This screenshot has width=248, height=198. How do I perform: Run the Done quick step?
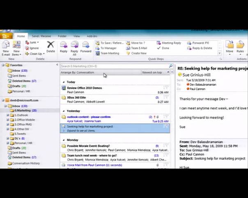[163, 48]
